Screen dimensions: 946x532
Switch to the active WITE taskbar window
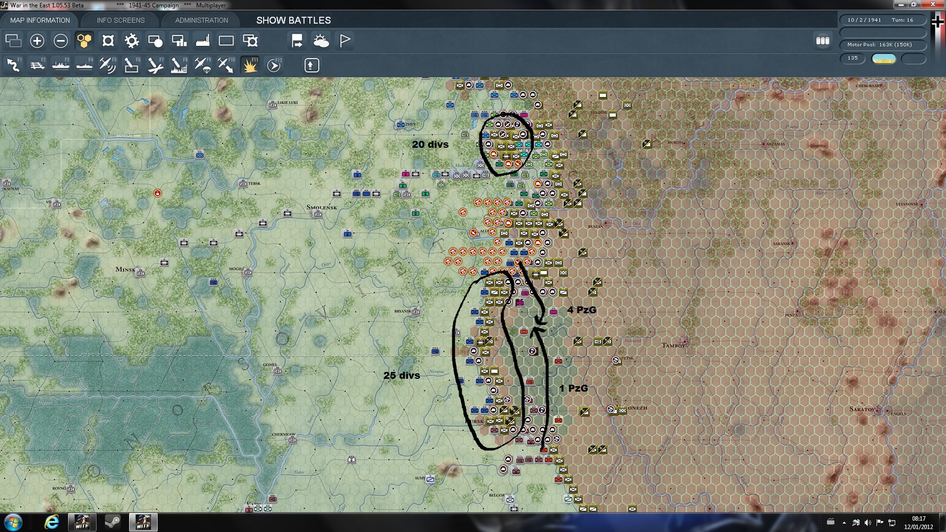[143, 522]
